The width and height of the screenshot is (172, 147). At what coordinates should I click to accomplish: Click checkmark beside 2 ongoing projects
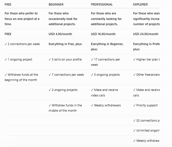(50, 90)
